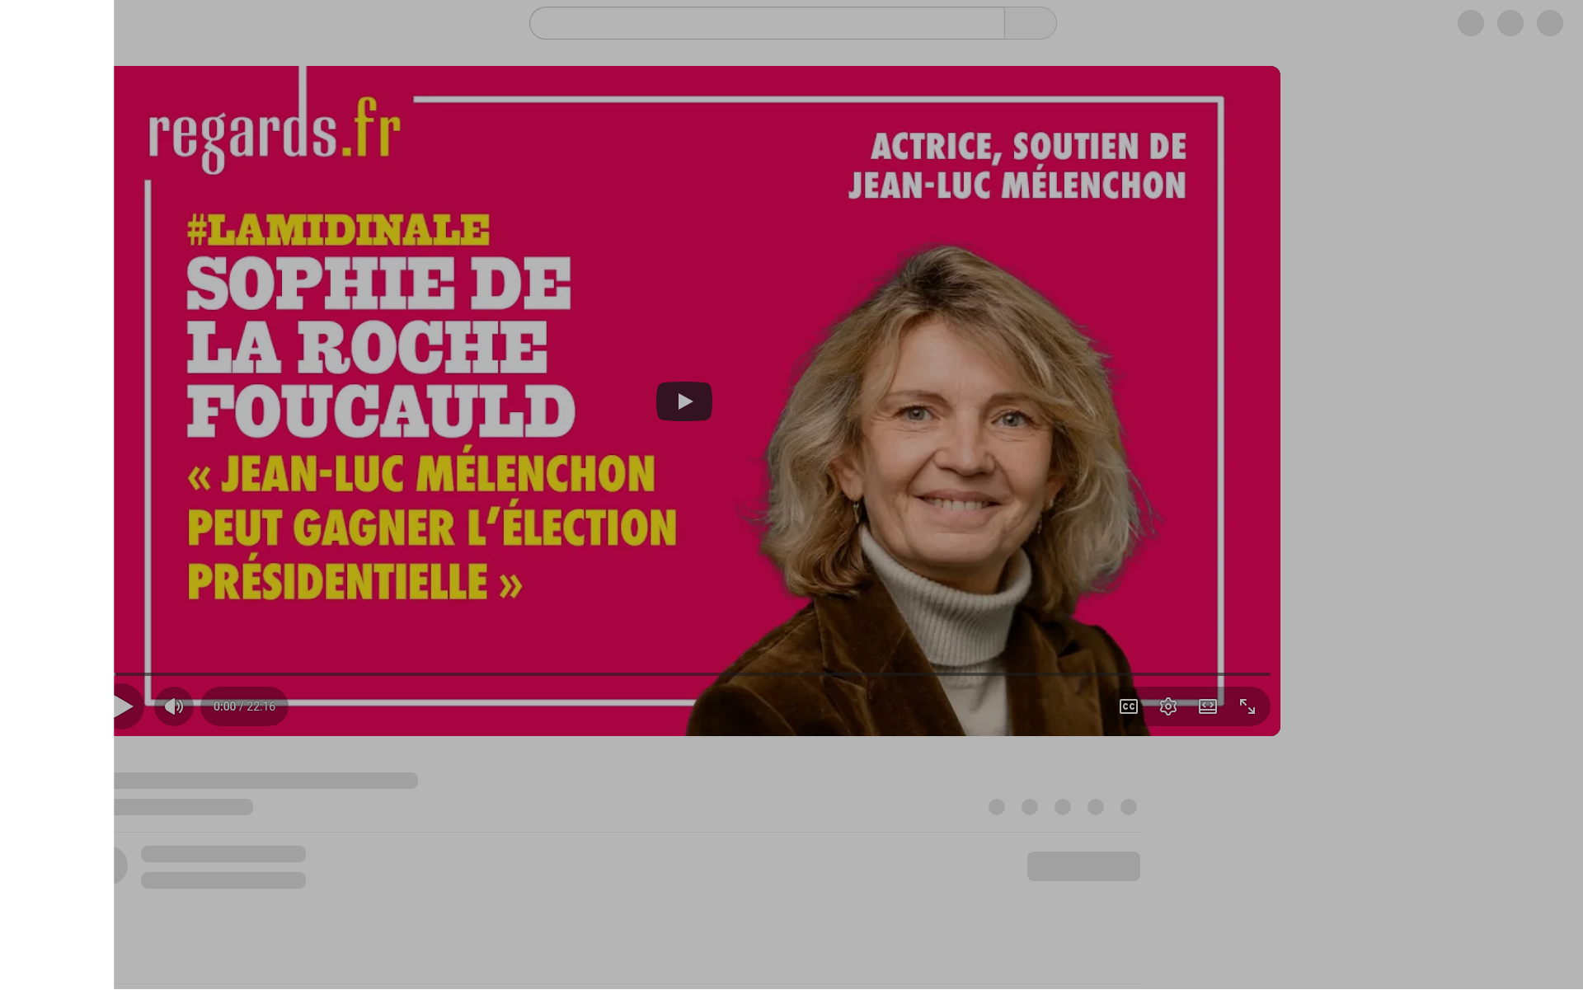1583x1004 pixels.
Task: Click the video title placeholder bar
Action: point(265,781)
